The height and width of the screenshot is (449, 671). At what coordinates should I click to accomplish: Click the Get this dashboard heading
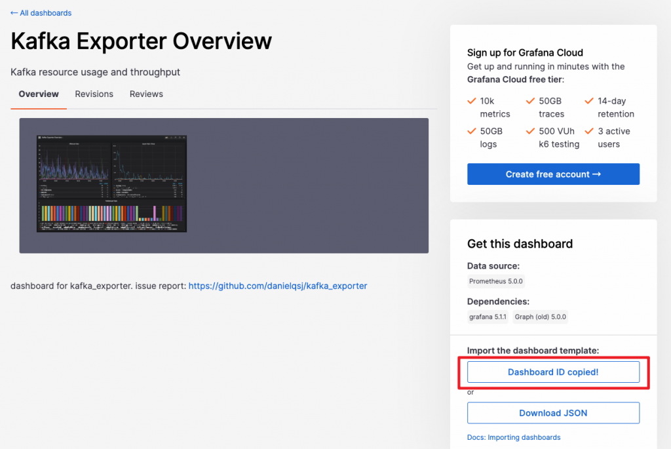pyautogui.click(x=520, y=244)
